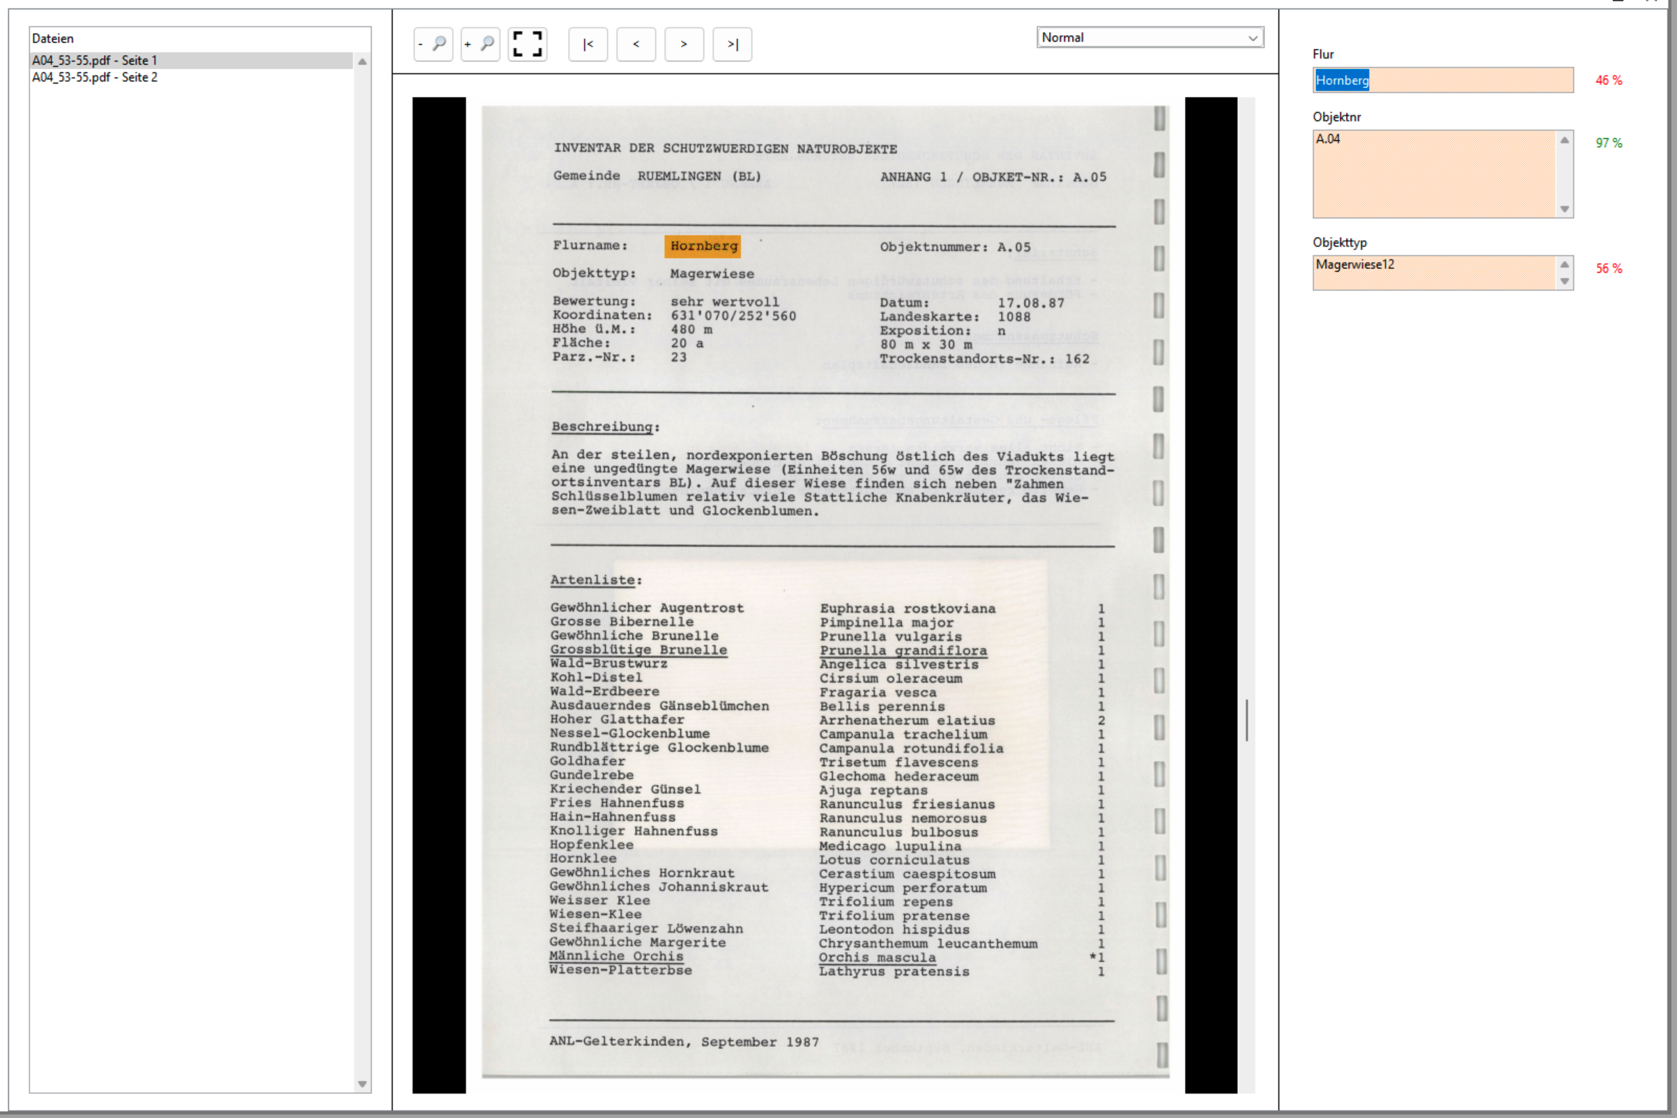Click into the Objektnr text area
This screenshot has height=1118, width=1677.
(x=1433, y=174)
